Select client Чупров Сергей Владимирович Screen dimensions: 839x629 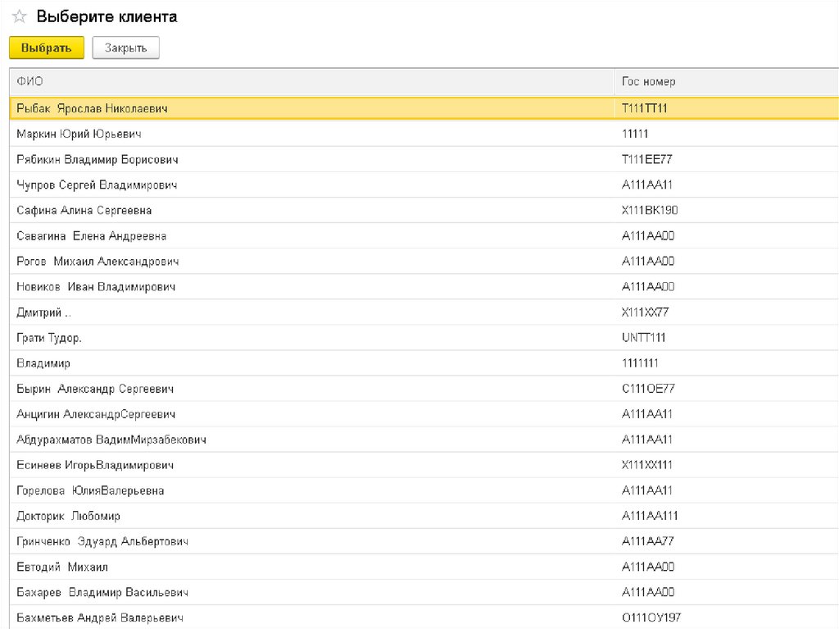[97, 185]
